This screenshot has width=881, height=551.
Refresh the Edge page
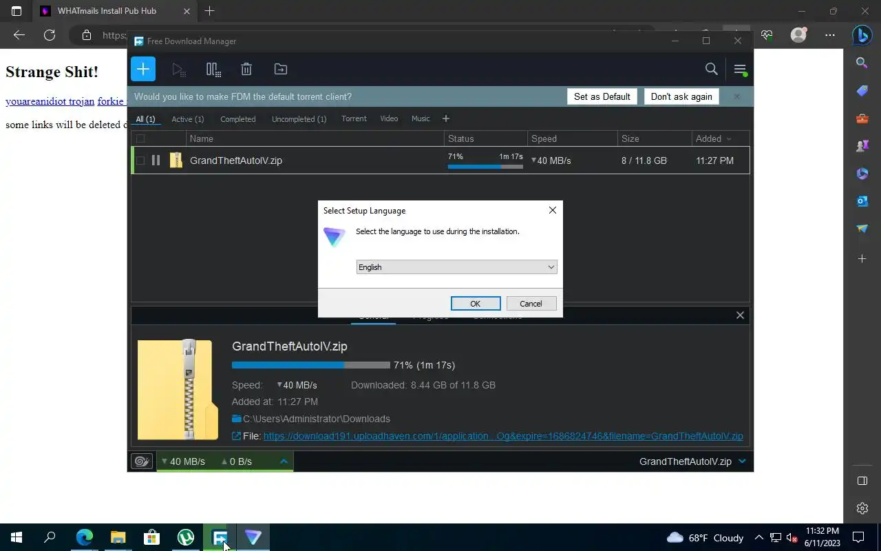(50, 35)
